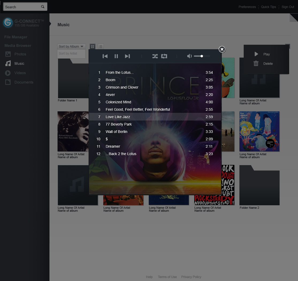This screenshot has height=281, width=298.
Task: Open Privacy Policy link
Action: click(x=191, y=277)
